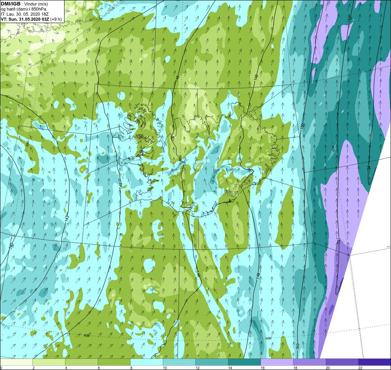Click the '30W' longitude label

point(27,144)
